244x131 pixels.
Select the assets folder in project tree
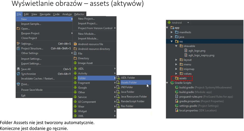(183, 78)
